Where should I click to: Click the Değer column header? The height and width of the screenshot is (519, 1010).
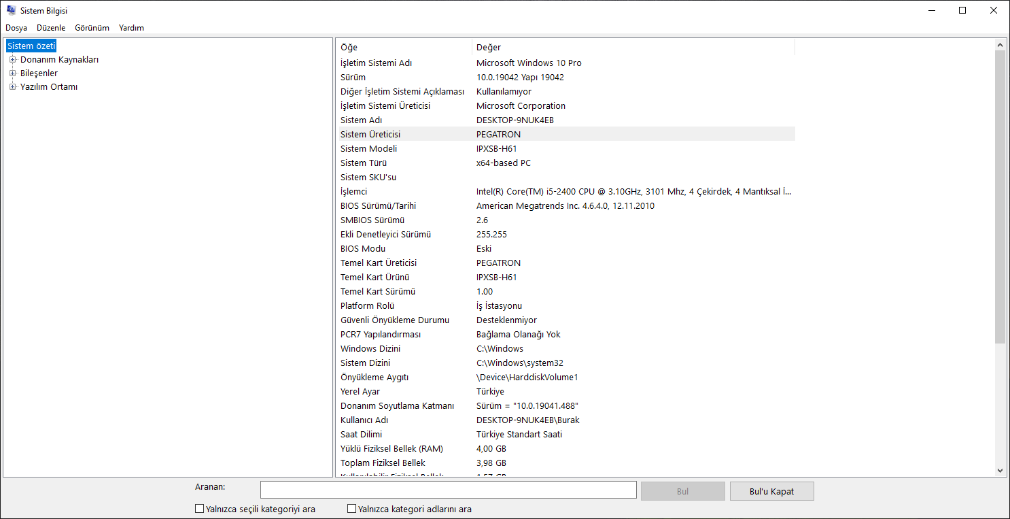point(633,47)
